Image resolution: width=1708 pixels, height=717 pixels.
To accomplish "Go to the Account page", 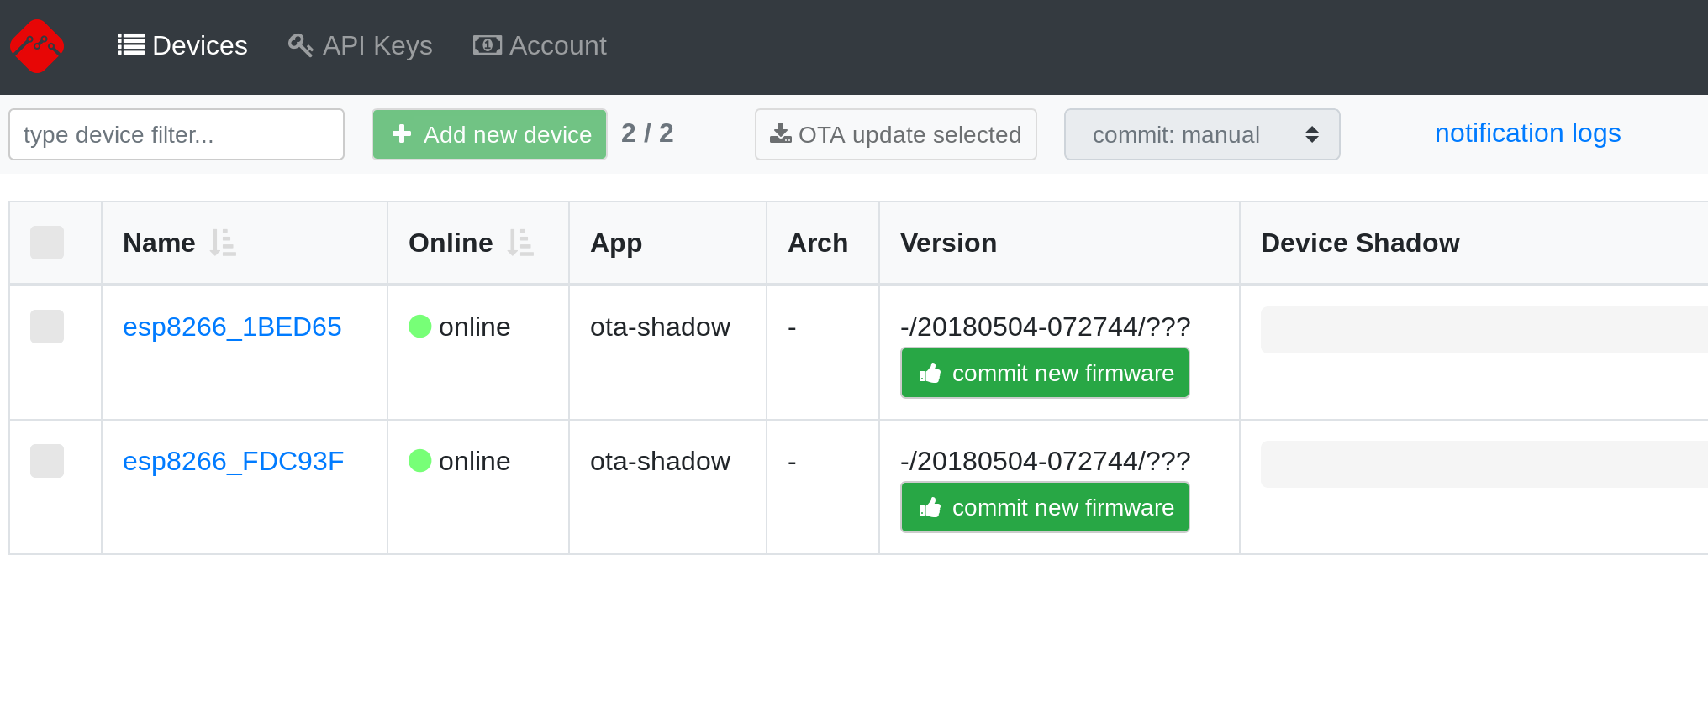I will point(556,45).
